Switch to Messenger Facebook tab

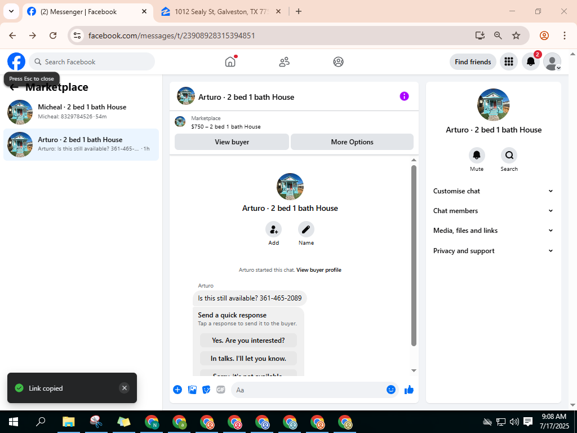coord(87,12)
